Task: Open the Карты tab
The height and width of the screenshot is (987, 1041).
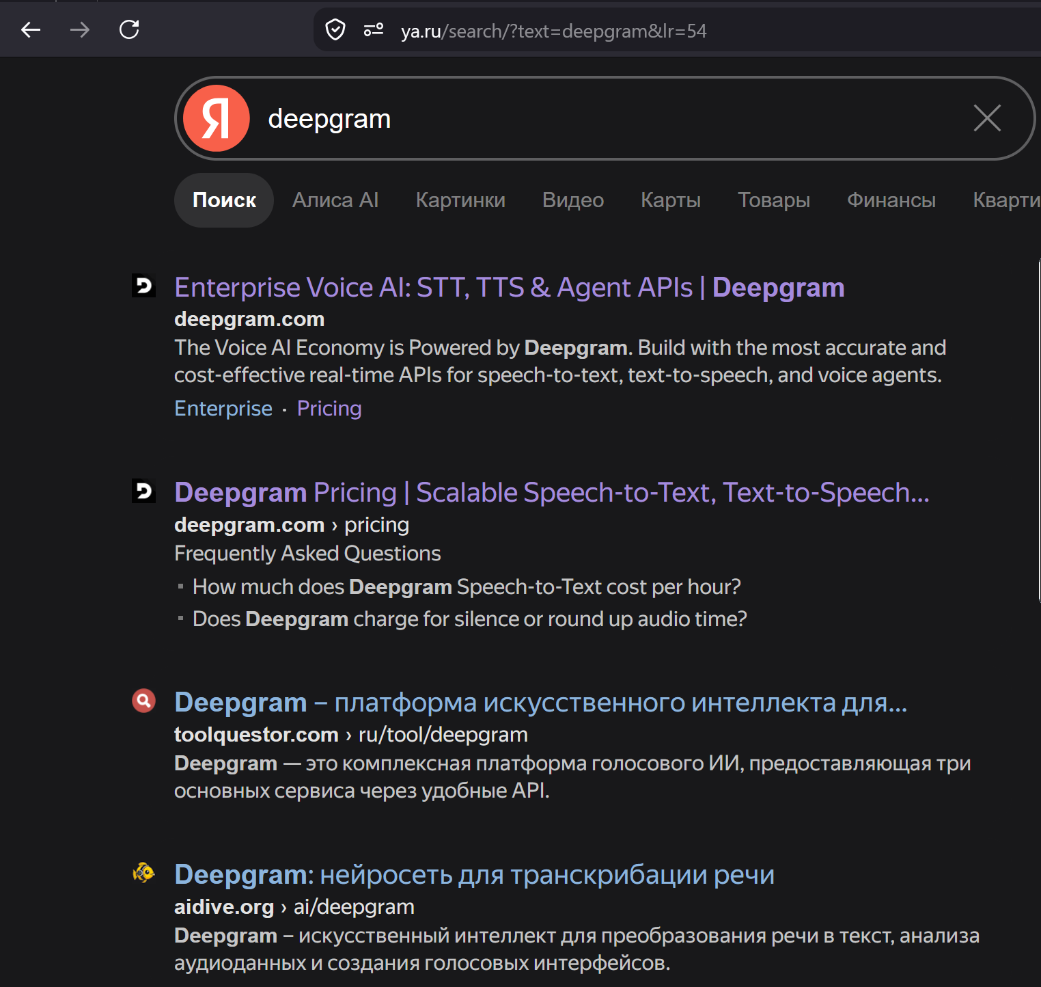Action: 671,200
